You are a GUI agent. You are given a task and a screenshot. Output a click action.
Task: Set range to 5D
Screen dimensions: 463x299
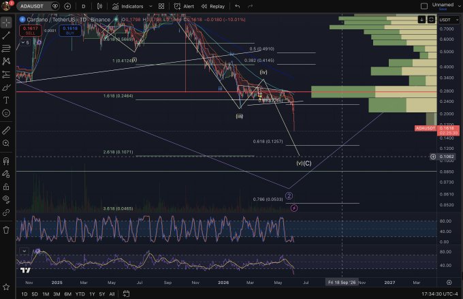[35, 294]
